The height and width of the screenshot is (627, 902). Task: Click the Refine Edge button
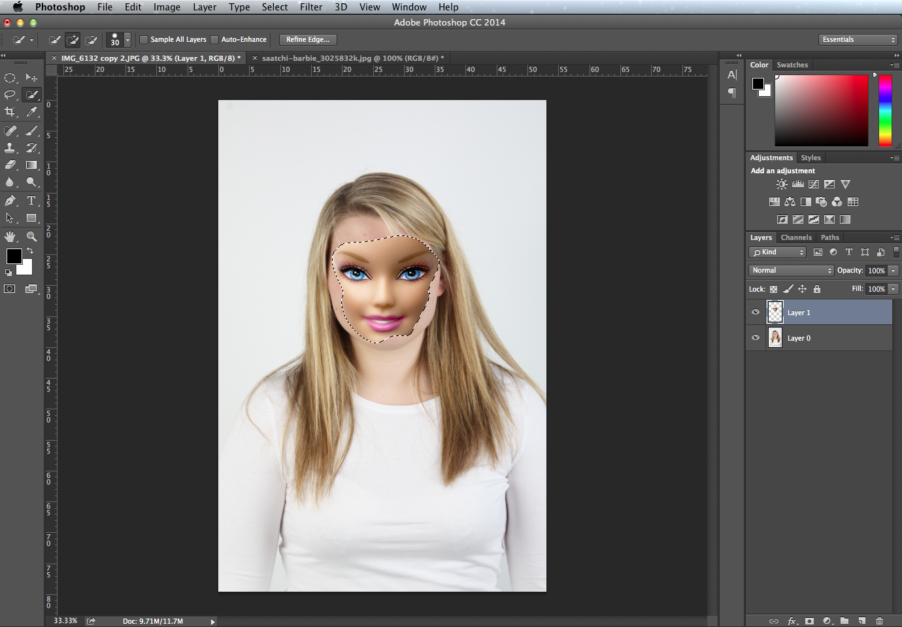pyautogui.click(x=308, y=40)
